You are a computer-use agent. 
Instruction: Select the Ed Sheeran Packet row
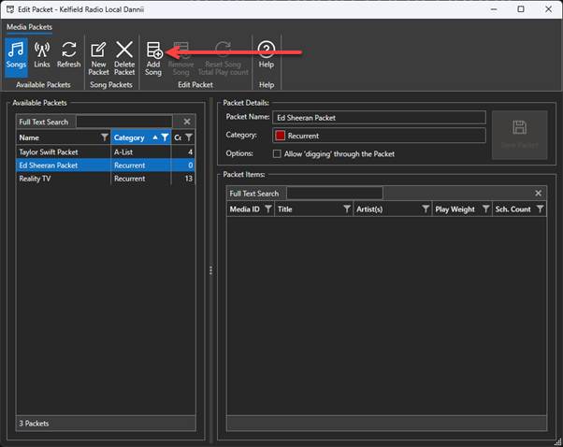click(x=106, y=166)
